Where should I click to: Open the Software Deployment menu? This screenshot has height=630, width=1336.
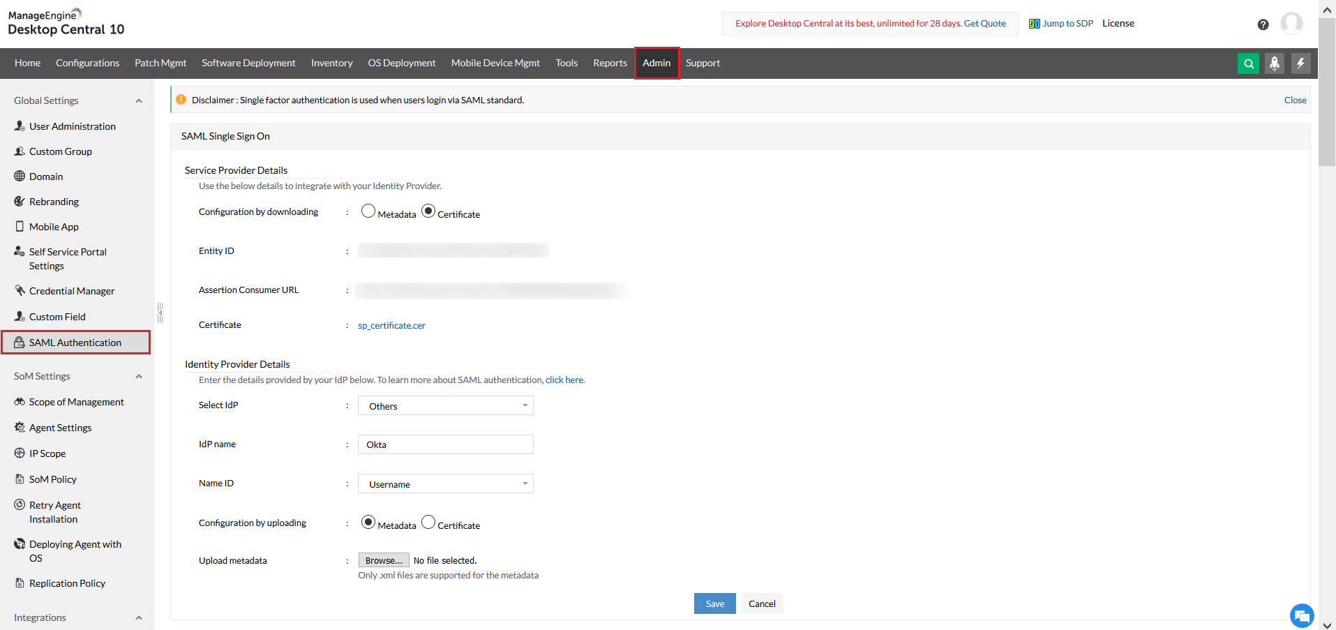coord(248,63)
